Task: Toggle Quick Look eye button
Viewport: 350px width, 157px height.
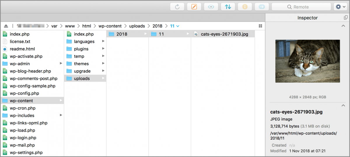Action: [211, 7]
